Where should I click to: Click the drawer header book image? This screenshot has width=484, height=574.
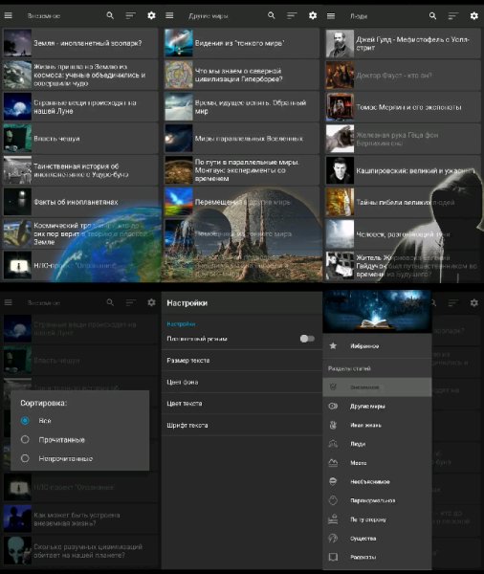tap(377, 311)
